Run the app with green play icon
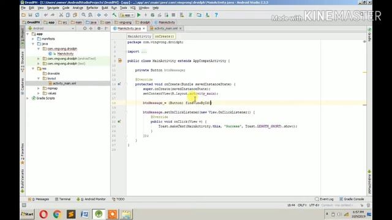The image size is (392, 220). pos(139,15)
